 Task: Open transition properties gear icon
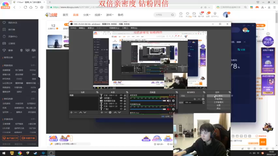pyautogui.click(x=203, y=99)
